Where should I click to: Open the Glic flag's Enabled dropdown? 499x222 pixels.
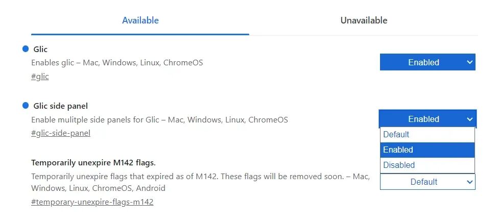pos(427,62)
